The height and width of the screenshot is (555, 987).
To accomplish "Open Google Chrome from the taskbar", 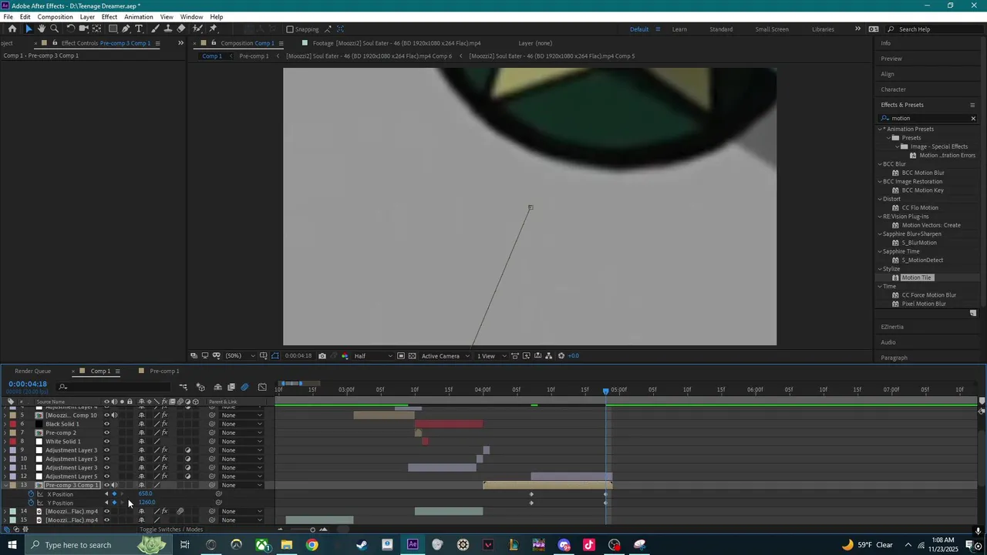I will [312, 545].
